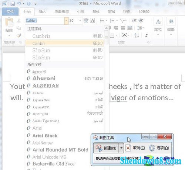The image size is (185, 170).
Task: Click the font name dropdown arrow
Action: pos(66,21)
